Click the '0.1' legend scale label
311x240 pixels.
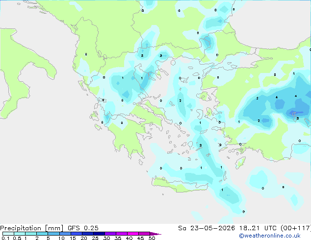click(5, 238)
